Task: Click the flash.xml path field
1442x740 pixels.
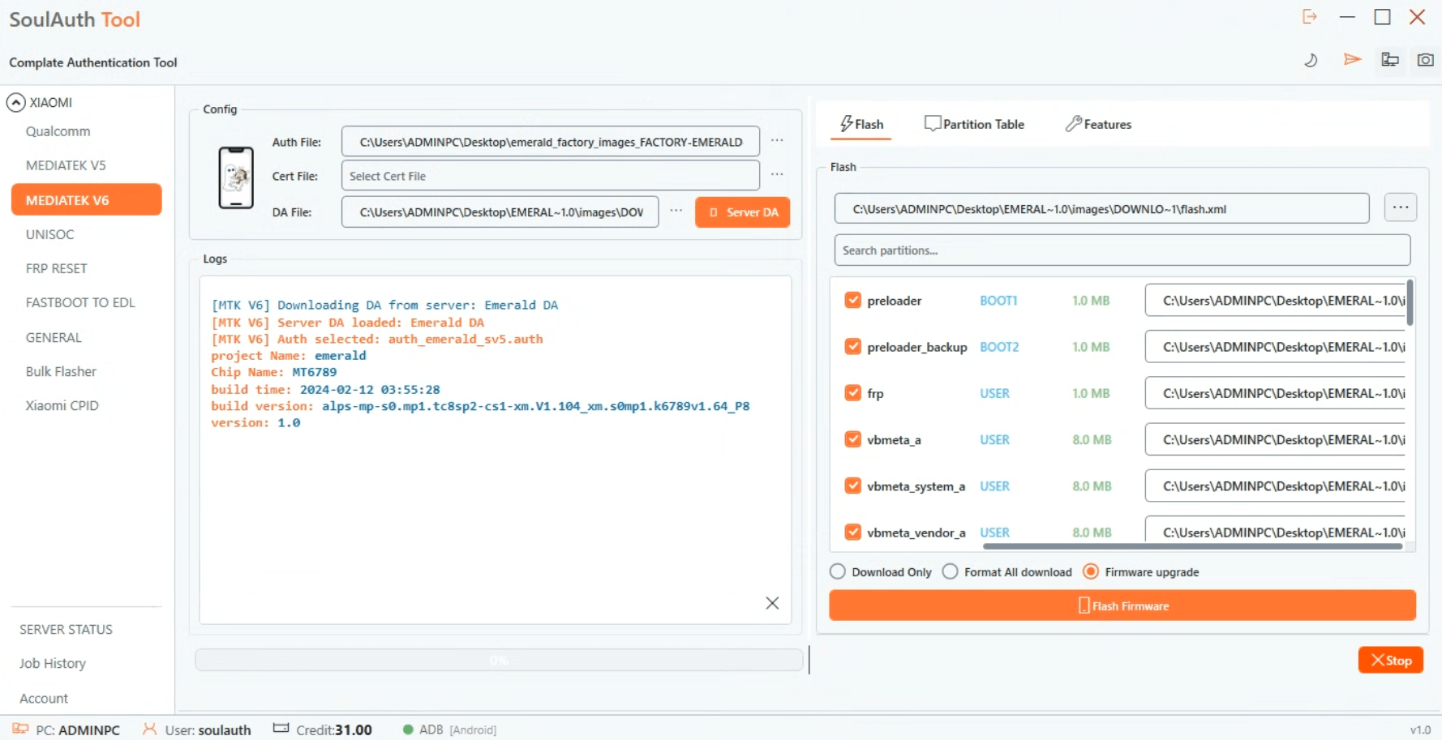Action: [1101, 208]
